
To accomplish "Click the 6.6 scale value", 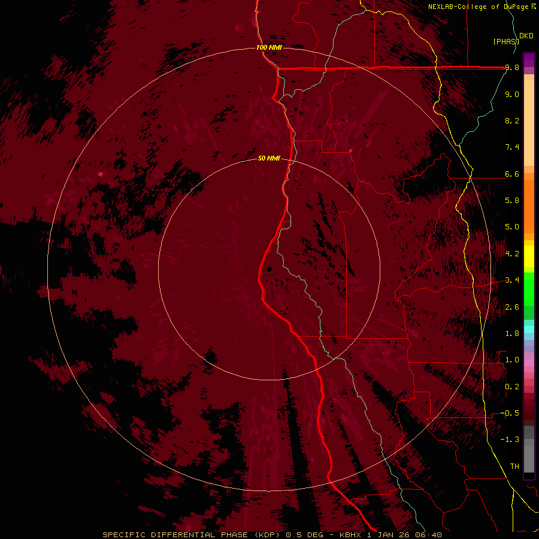I will pyautogui.click(x=512, y=174).
